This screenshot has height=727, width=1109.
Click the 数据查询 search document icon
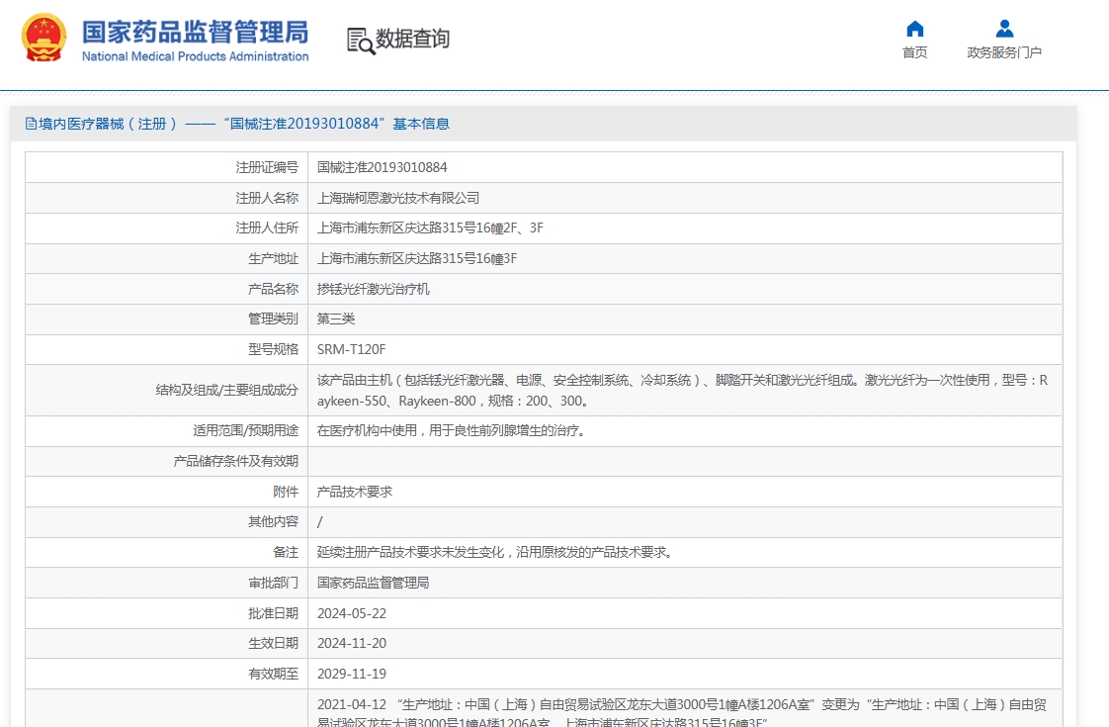click(360, 41)
